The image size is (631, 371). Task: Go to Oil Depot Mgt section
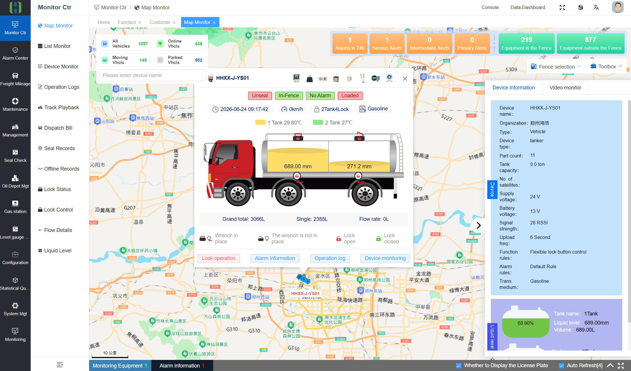15,181
